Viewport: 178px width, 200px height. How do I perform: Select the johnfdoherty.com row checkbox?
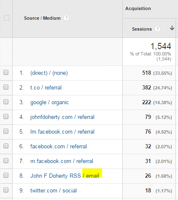(x=6, y=117)
